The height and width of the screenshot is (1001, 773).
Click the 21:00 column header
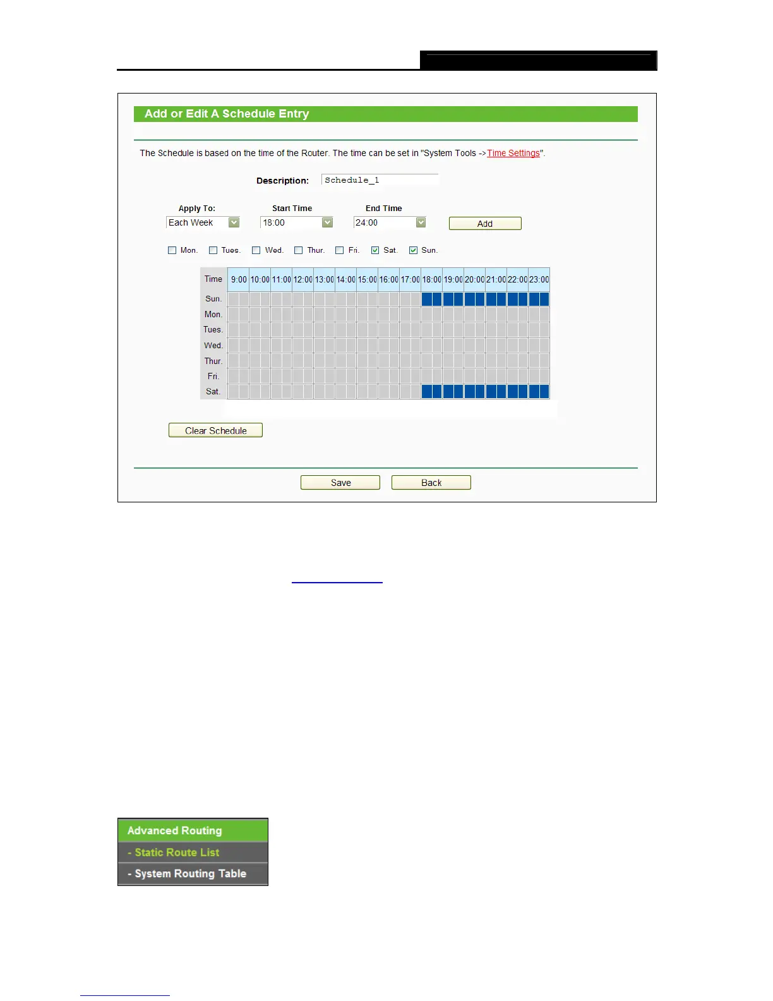point(496,279)
